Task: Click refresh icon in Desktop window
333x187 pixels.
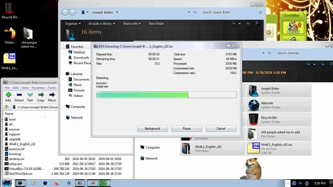Action: pyautogui.click(x=270, y=53)
